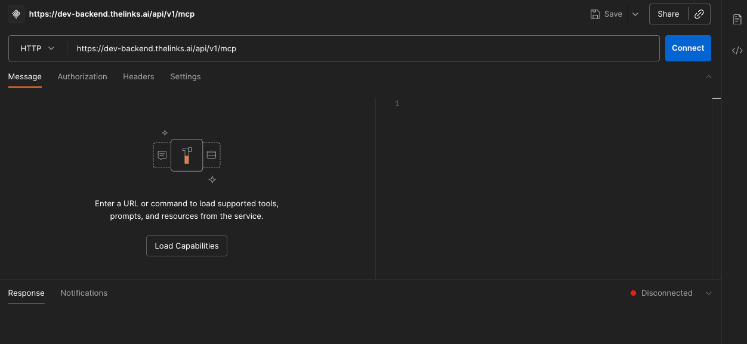
Task: Show the Notifications tab
Action: pos(84,293)
